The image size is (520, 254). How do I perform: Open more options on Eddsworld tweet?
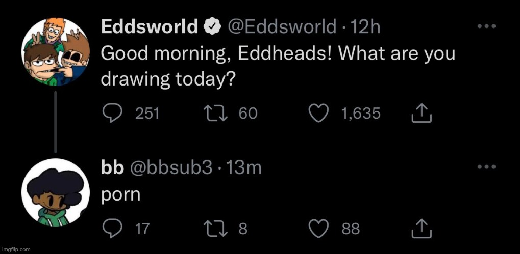pos(486,26)
